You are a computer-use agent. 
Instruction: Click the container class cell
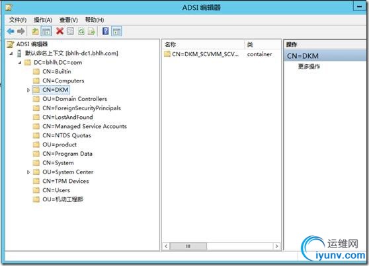pos(260,54)
